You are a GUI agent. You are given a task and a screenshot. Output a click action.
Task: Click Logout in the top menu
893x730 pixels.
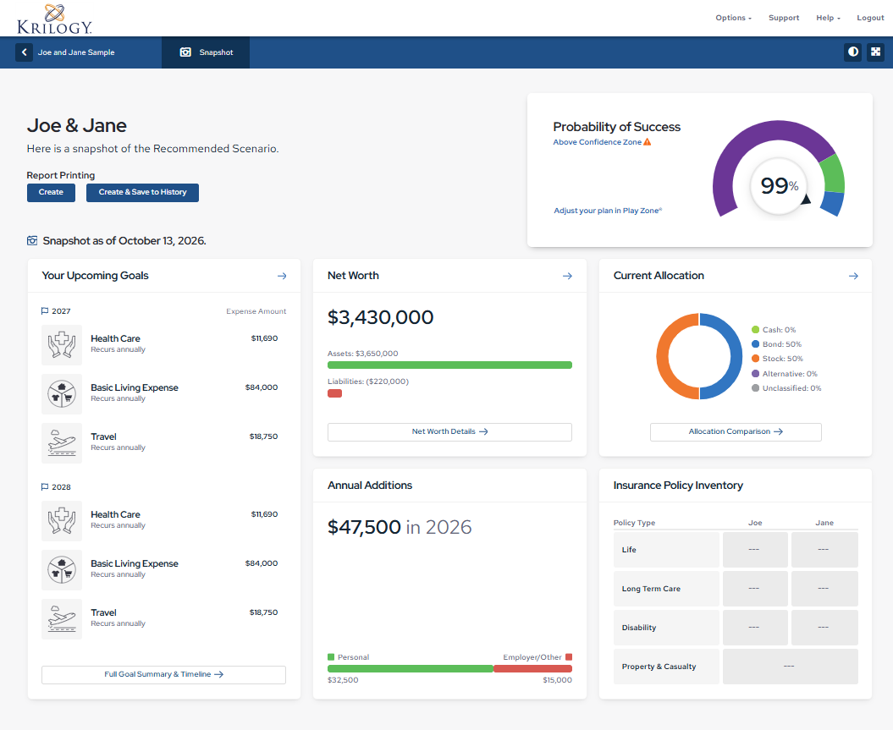click(870, 18)
